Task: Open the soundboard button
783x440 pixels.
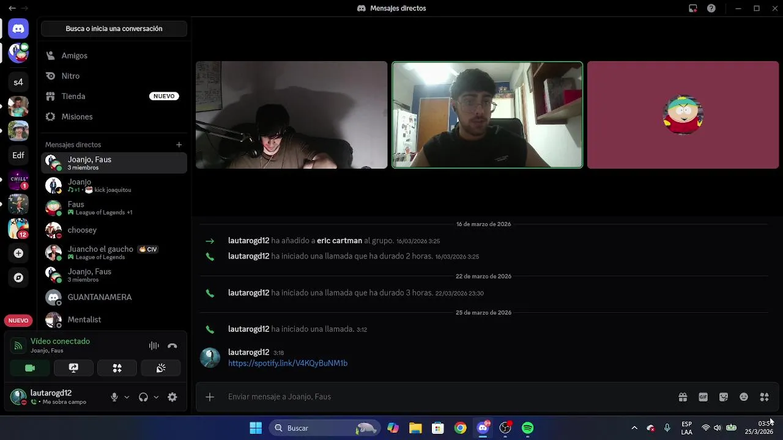Action: (x=161, y=368)
